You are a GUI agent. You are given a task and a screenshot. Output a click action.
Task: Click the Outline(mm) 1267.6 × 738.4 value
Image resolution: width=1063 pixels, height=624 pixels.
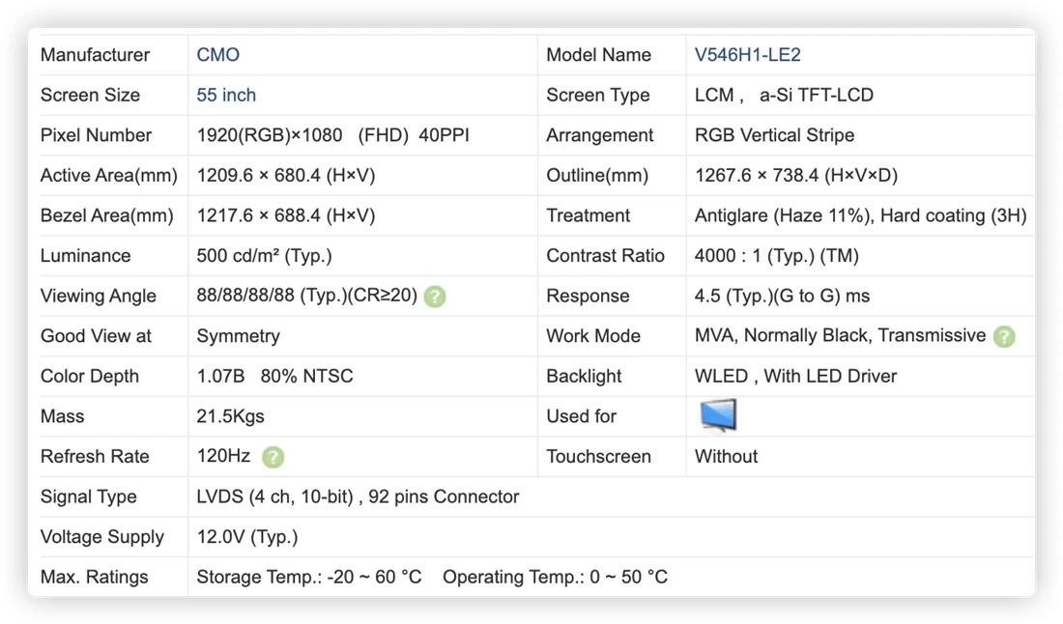[796, 176]
